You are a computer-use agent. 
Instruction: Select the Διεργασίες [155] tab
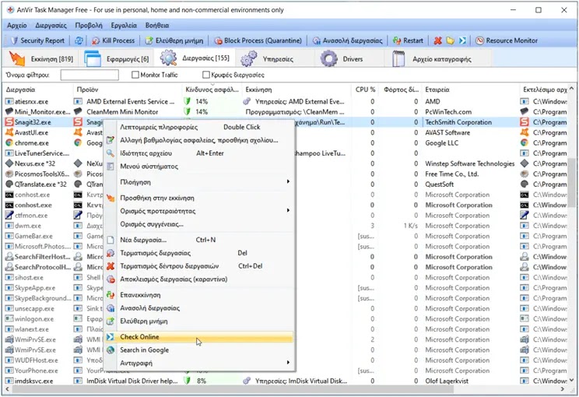point(195,58)
